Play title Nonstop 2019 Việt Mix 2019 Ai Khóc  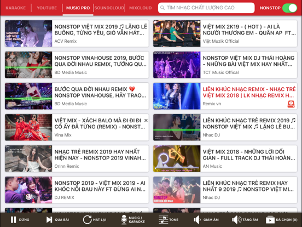tap(100, 186)
